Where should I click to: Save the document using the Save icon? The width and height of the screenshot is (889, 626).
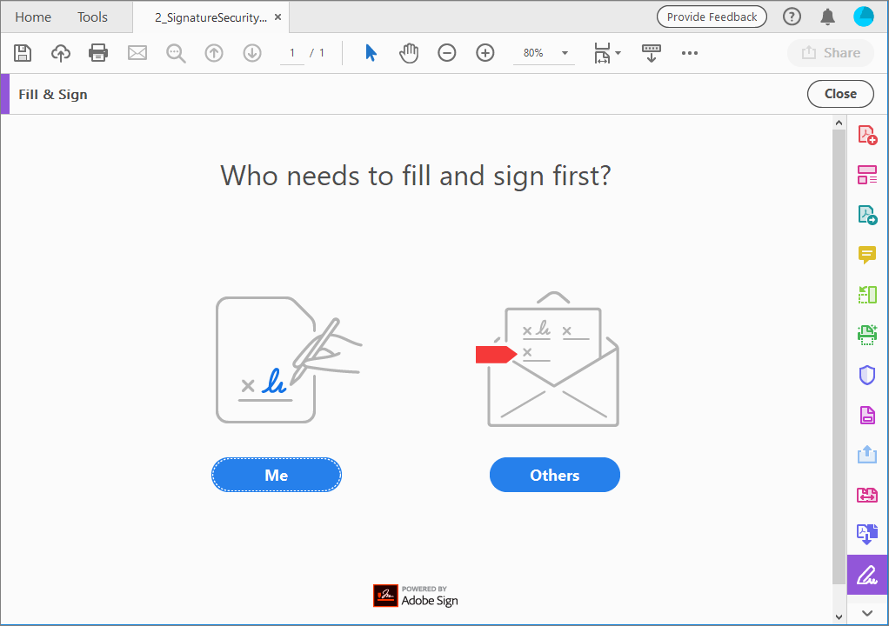click(23, 53)
